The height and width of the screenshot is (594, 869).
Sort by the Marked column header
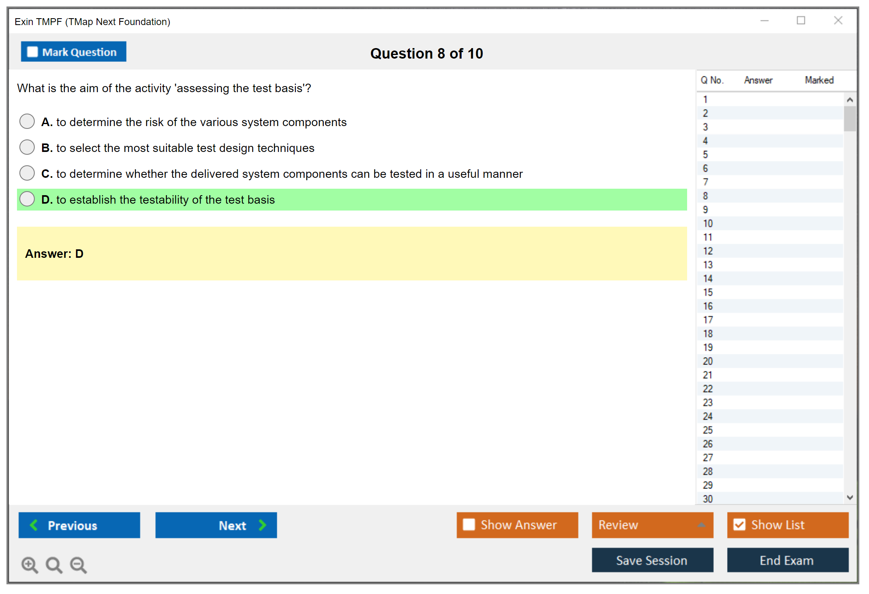tap(819, 80)
